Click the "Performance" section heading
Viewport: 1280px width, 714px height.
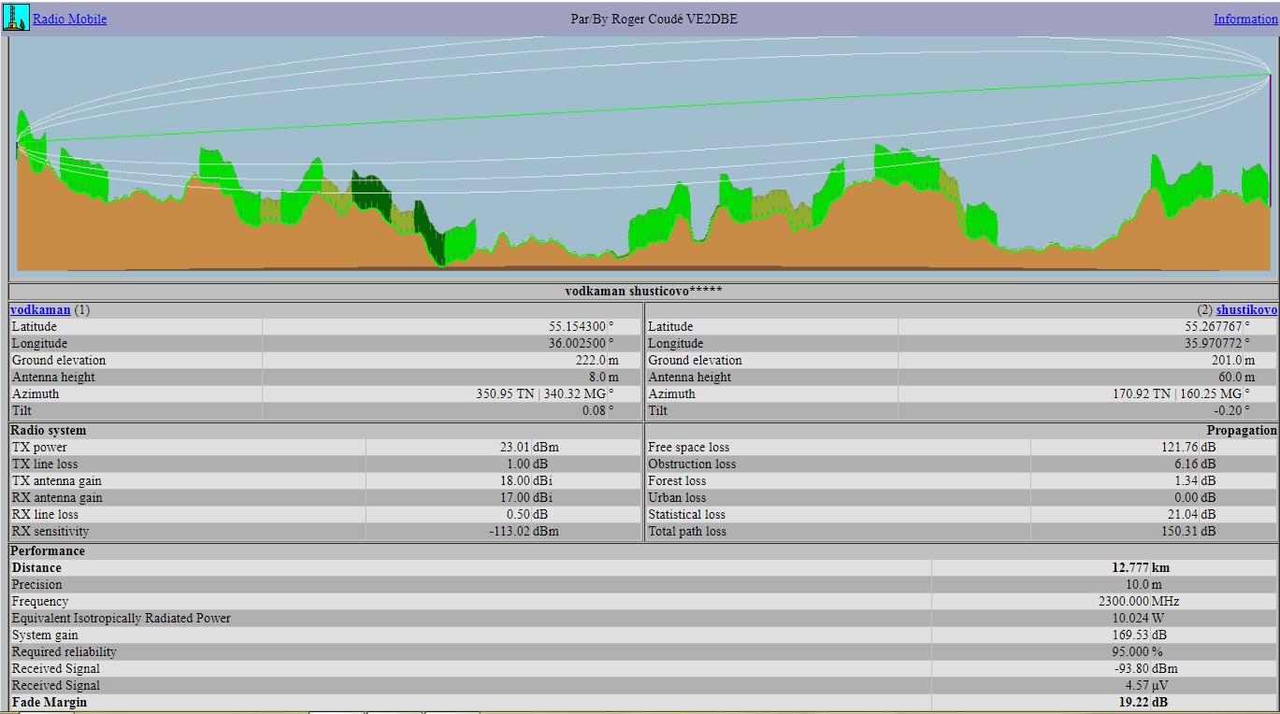coord(48,550)
